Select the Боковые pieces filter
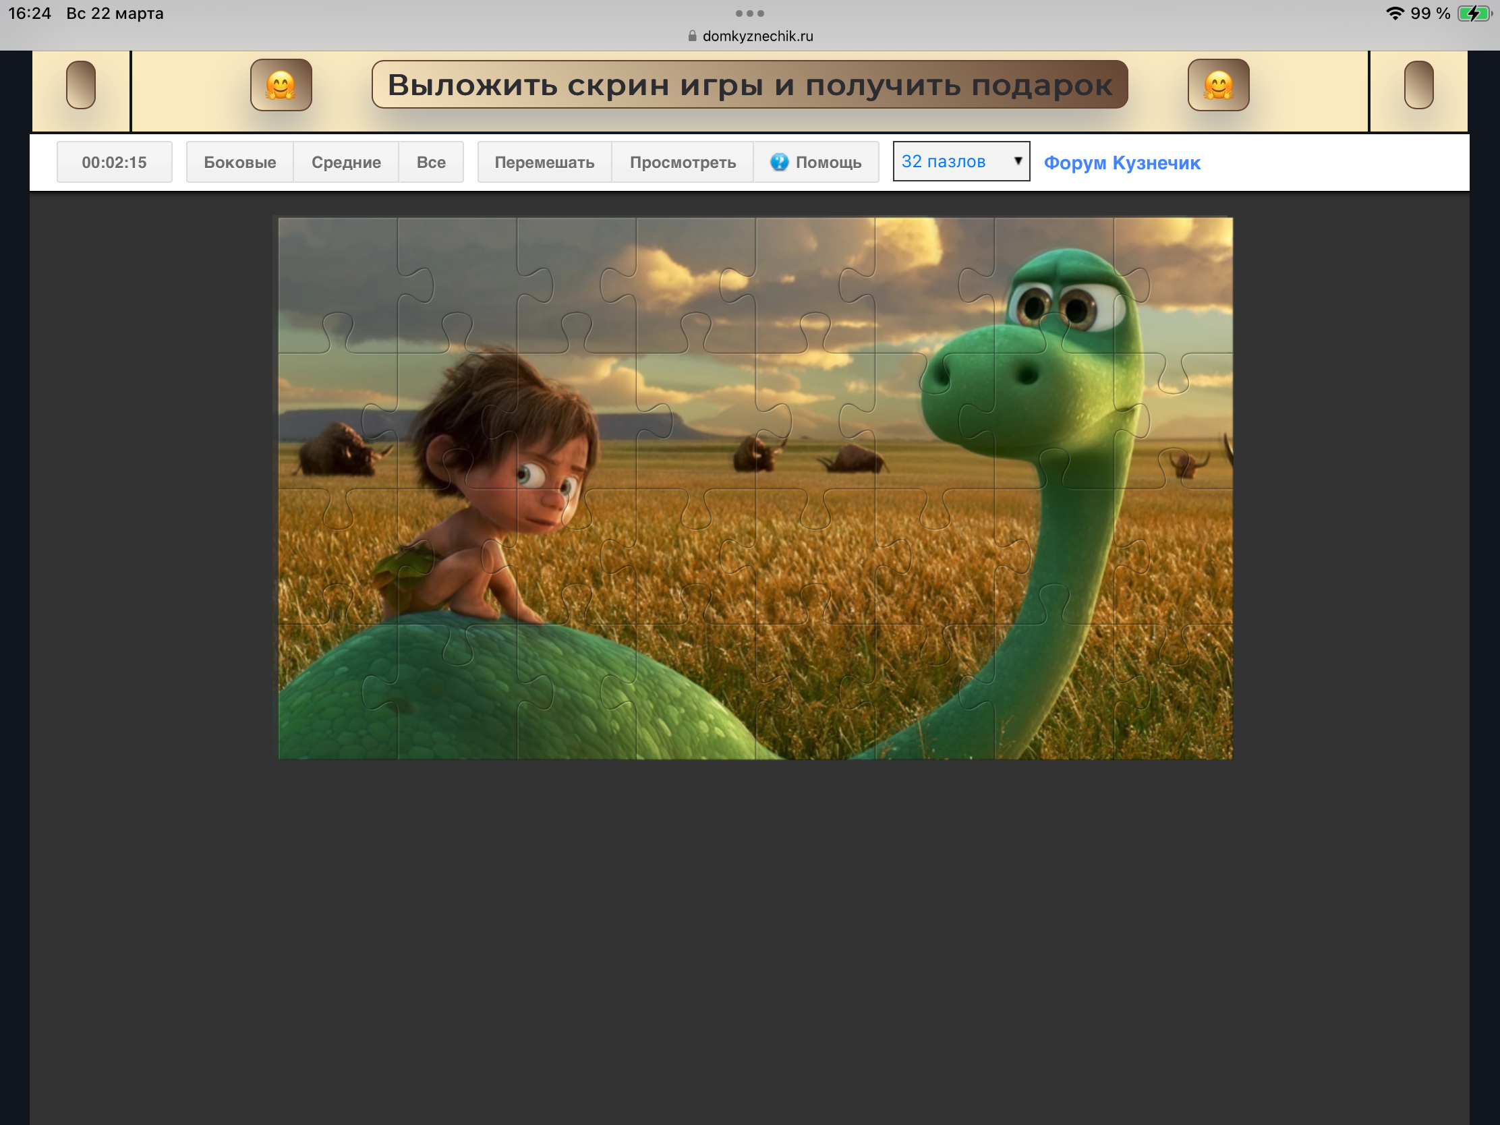This screenshot has width=1500, height=1125. click(239, 162)
